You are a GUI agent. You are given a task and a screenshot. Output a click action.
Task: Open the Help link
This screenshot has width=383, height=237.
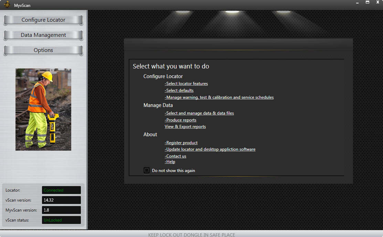click(170, 162)
